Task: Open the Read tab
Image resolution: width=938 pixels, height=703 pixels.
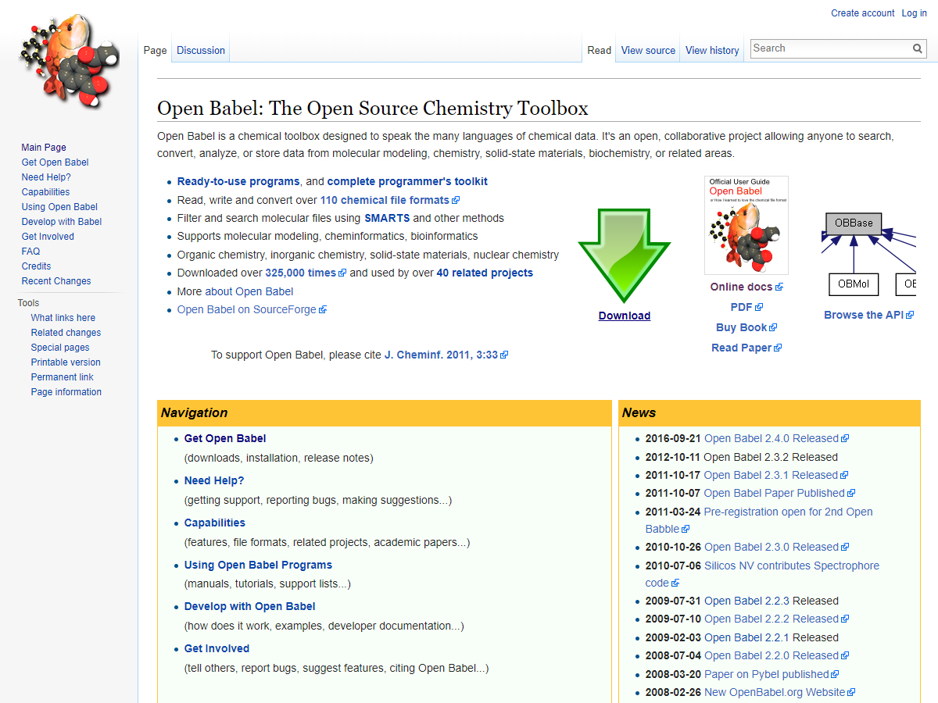Action: [599, 50]
